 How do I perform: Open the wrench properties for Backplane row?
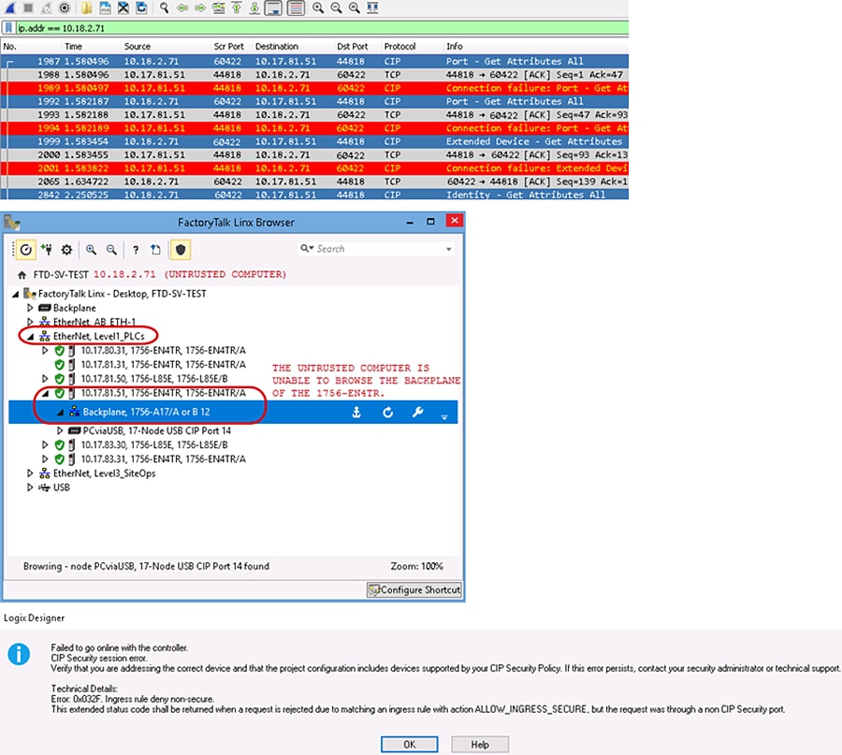417,413
